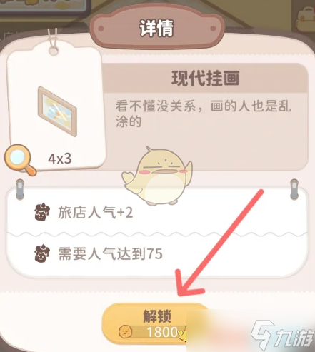This screenshot has height=352, width=315.
Task: Tap the 4x3 size label
Action: point(60,159)
